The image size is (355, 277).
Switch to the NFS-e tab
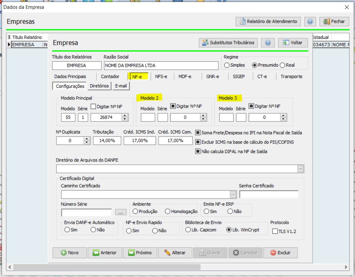161,77
